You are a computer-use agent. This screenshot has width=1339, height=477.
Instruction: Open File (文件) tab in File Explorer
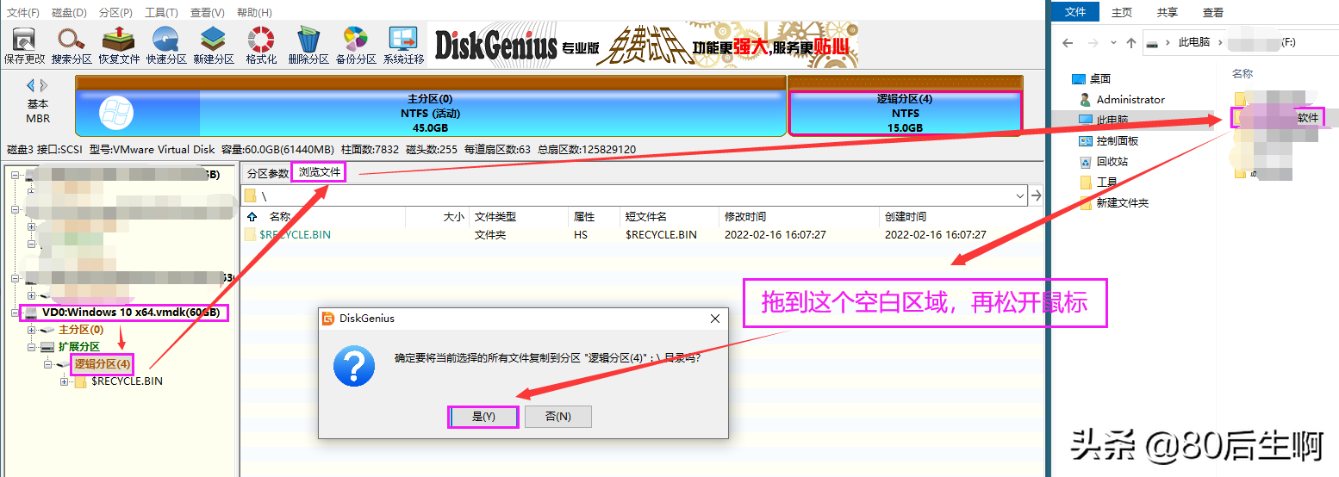click(x=1075, y=12)
